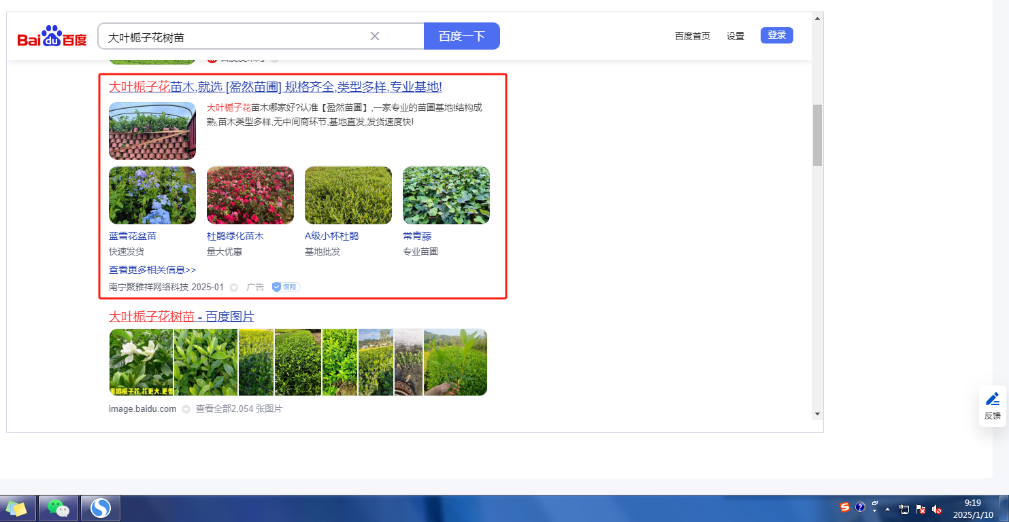Viewport: 1009px width, 522px height.
Task: Expand the dropdown arrow beside image.baidu.com
Action: pos(186,409)
